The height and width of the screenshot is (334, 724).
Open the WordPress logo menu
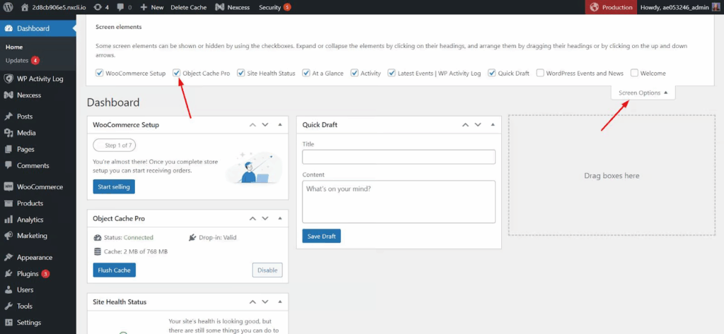[x=8, y=7]
